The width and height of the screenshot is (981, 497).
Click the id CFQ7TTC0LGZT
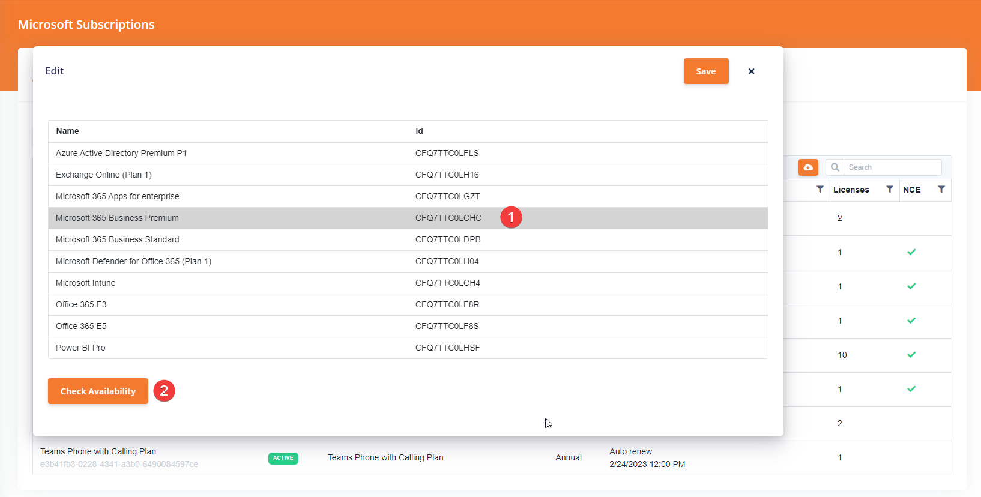pyautogui.click(x=448, y=196)
